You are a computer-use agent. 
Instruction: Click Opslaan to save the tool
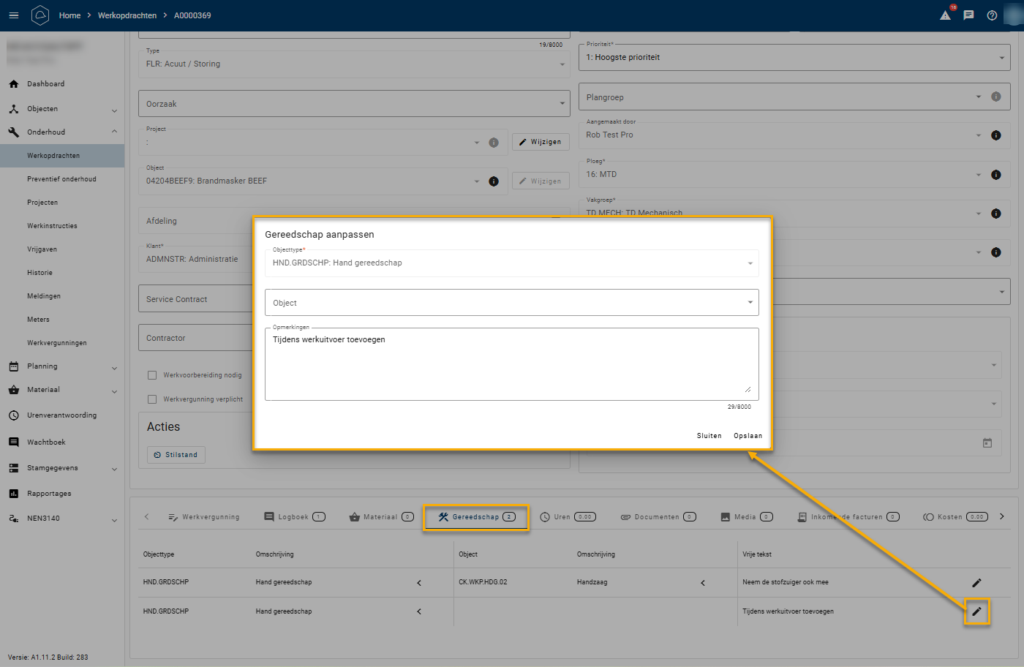coord(748,436)
